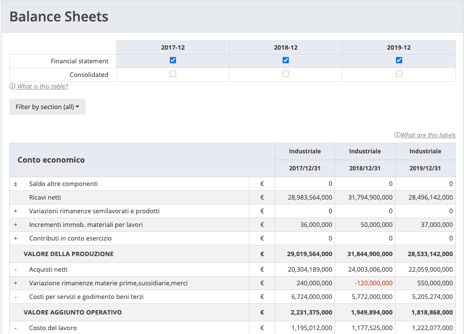Uncheck Financial statement checkbox for 2018-12

point(286,60)
